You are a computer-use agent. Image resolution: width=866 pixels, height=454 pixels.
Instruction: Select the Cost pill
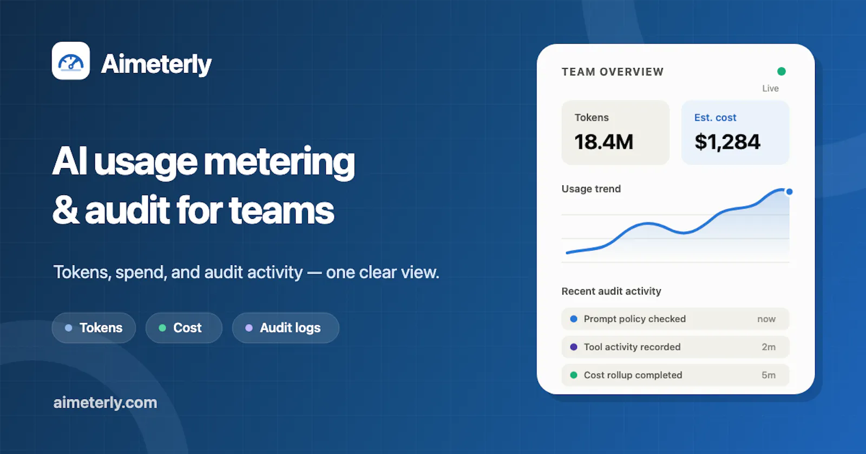[184, 328]
